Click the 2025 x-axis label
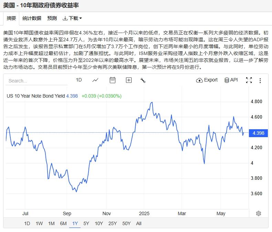The height and width of the screenshot is (232, 272). [x=144, y=213]
